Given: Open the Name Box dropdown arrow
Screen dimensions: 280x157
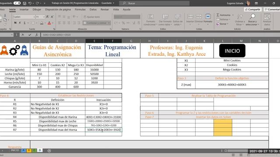Looking at the screenshot, I should (x=12, y=35).
